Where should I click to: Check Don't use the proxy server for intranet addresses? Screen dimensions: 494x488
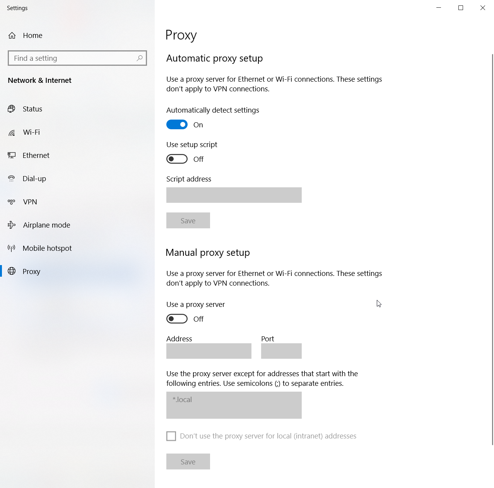(171, 436)
